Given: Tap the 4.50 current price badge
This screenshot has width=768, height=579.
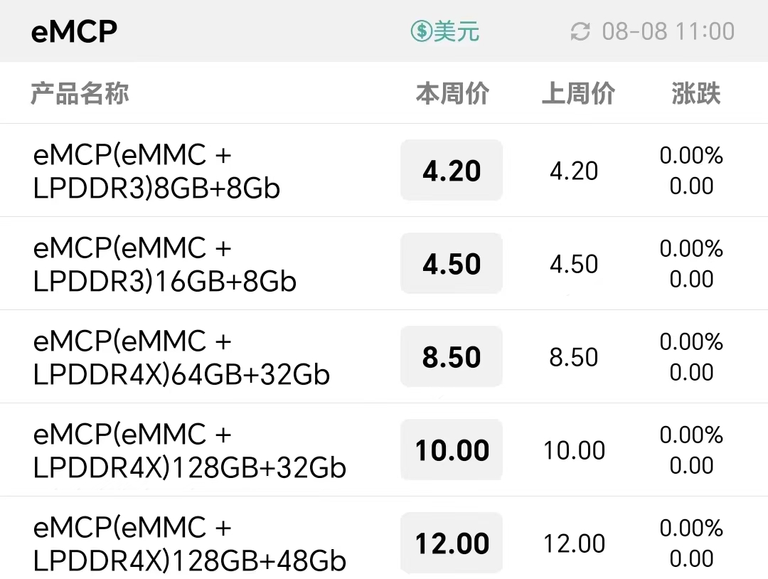Looking at the screenshot, I should [452, 264].
